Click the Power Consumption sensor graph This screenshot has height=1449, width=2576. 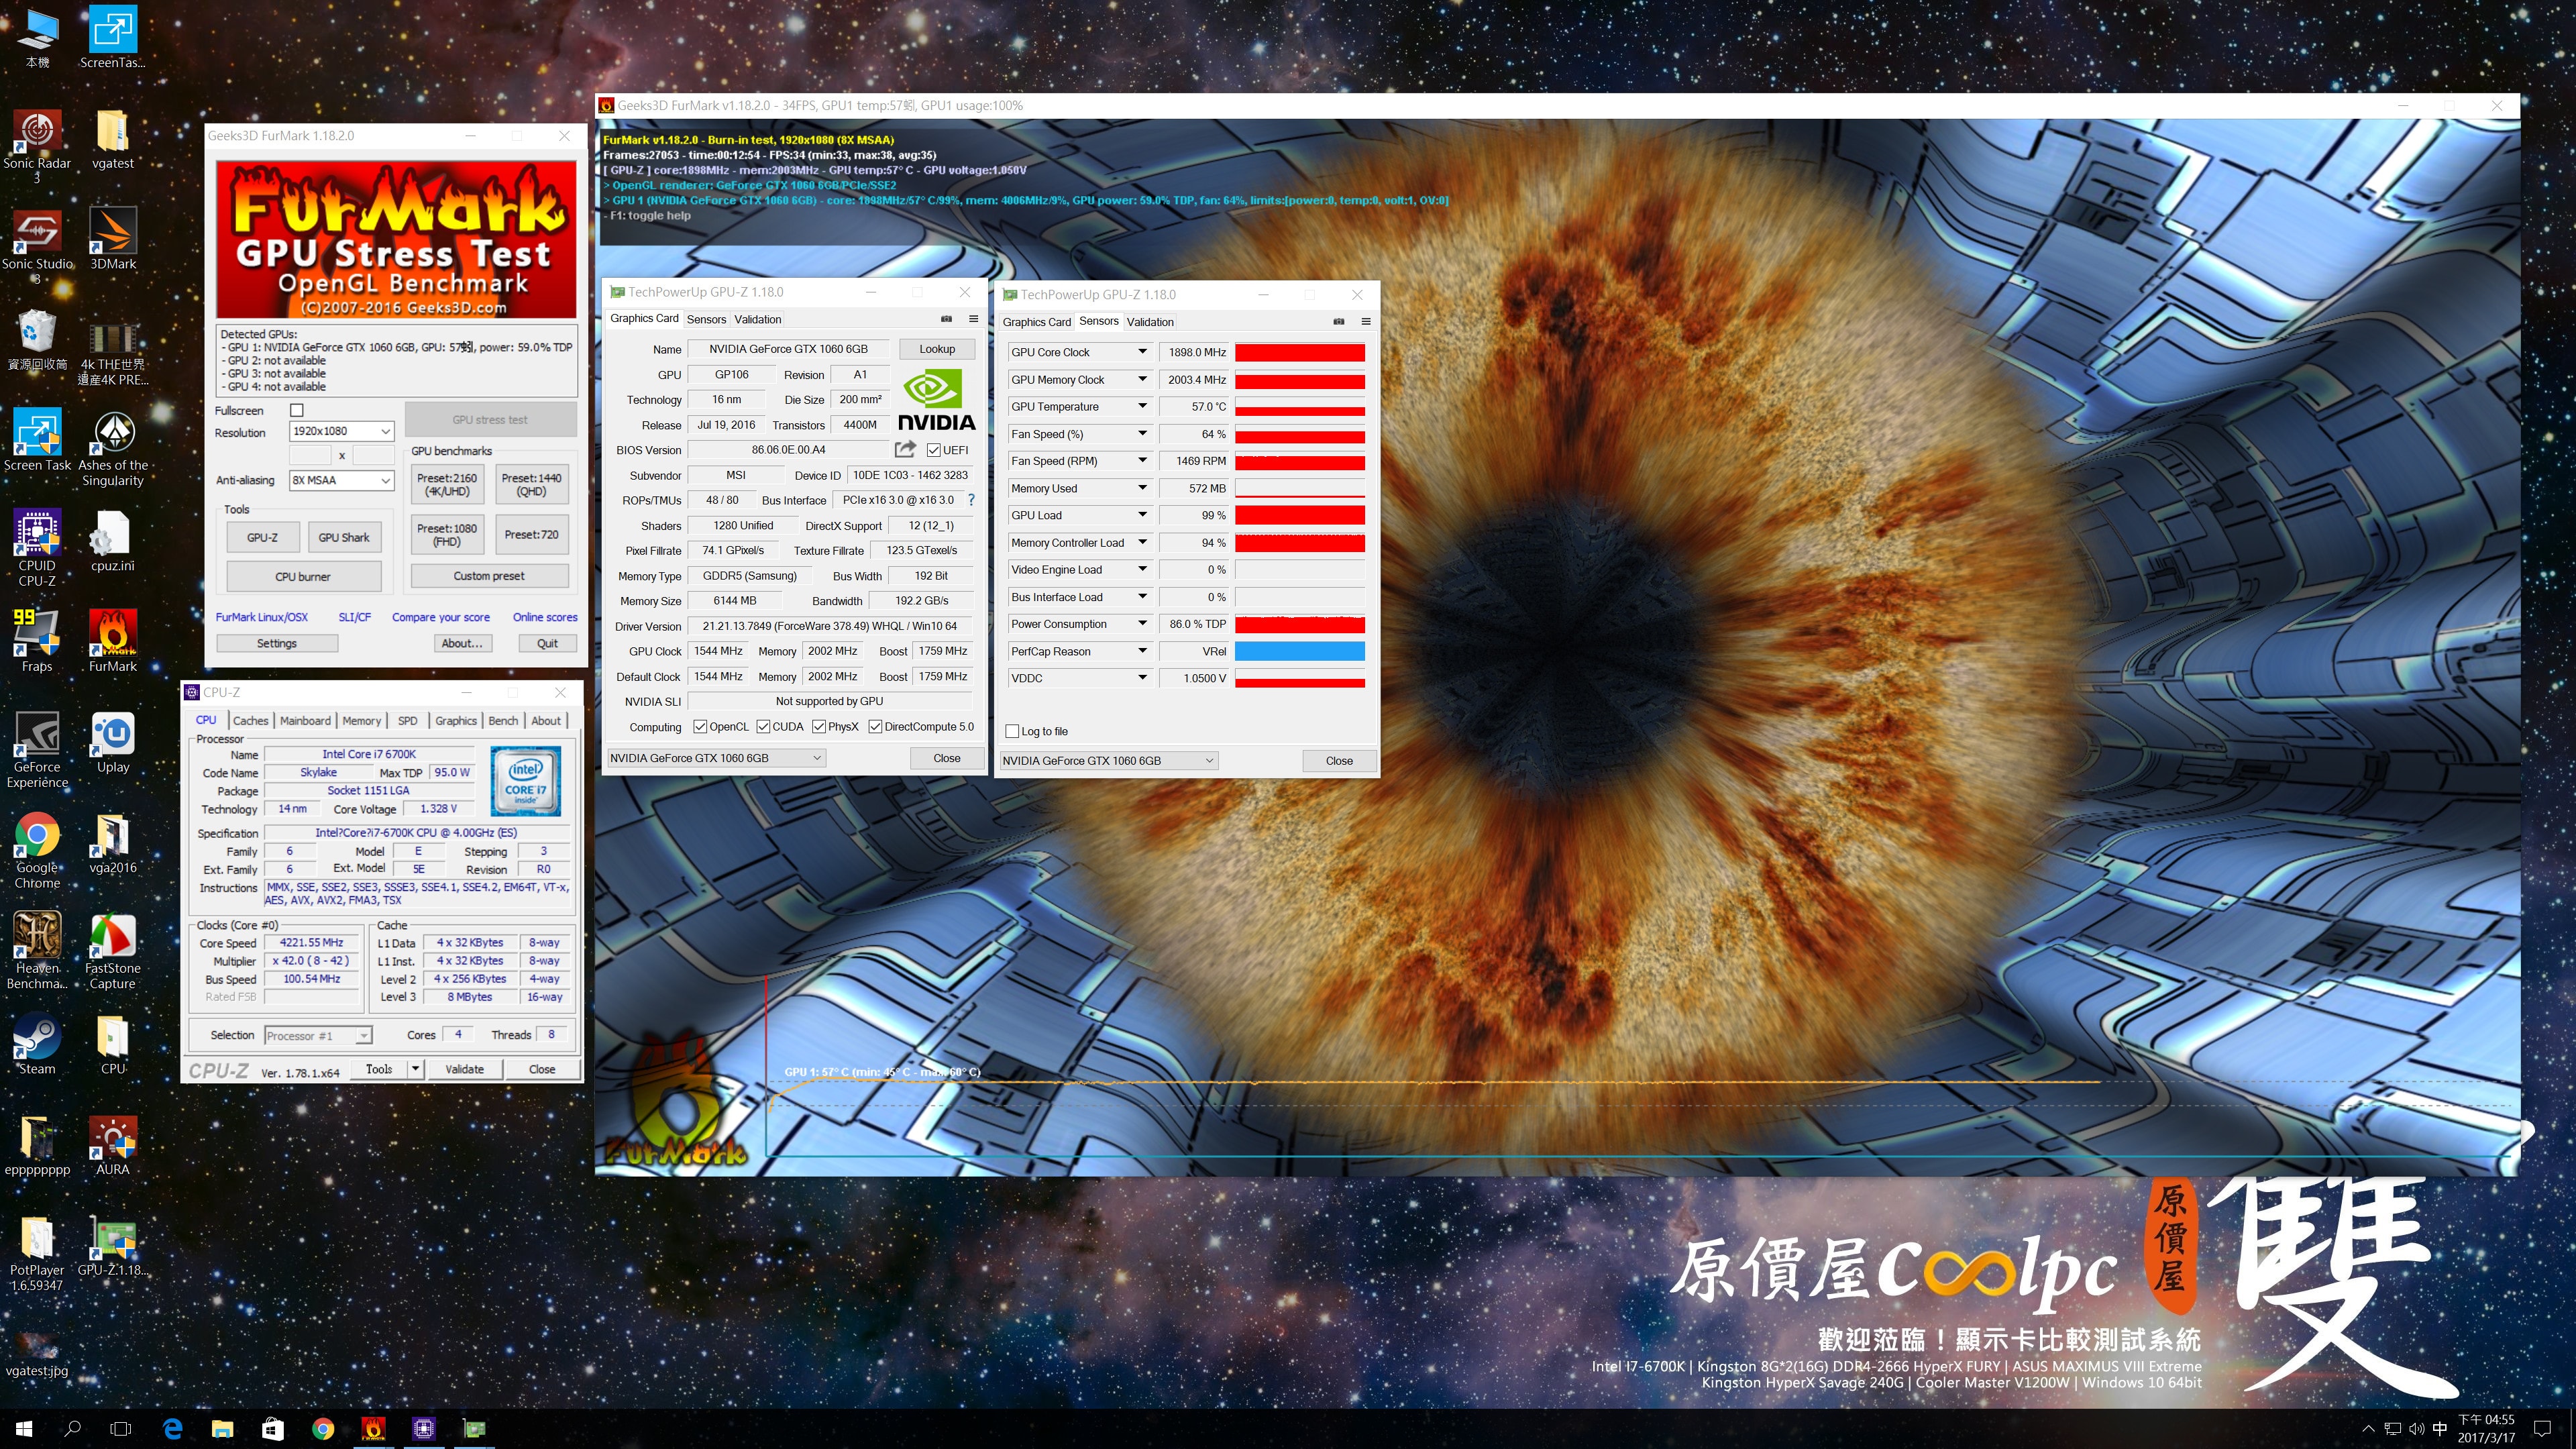coord(1300,624)
